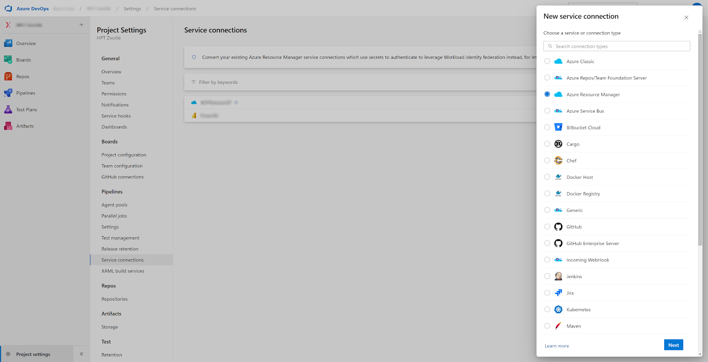Screen dimensions: 708x362
Task: Click the Project settings gear icon
Action: point(8,354)
